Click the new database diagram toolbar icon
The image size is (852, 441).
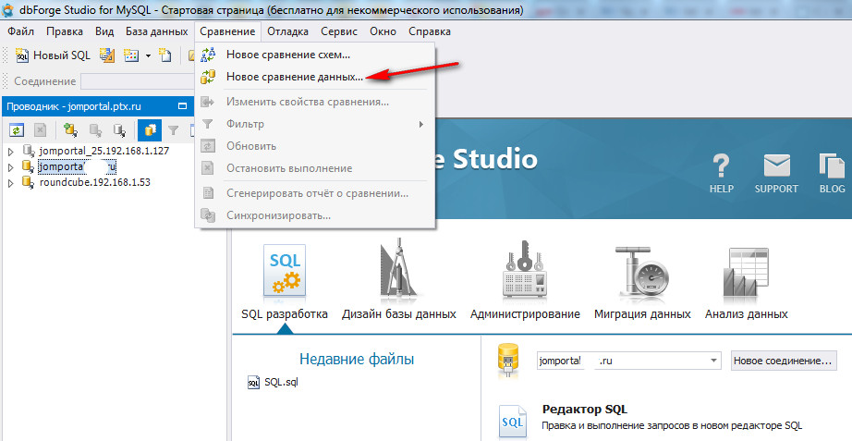click(x=131, y=55)
